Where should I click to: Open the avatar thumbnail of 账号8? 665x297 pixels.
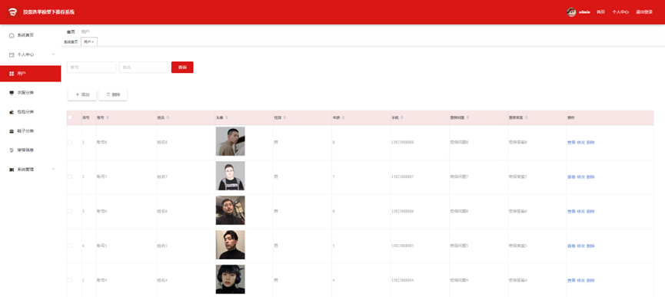(x=231, y=141)
